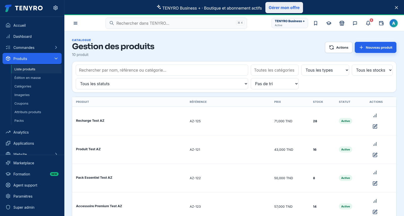
Task: Open Paramètres in sidebar
Action: coord(32,196)
